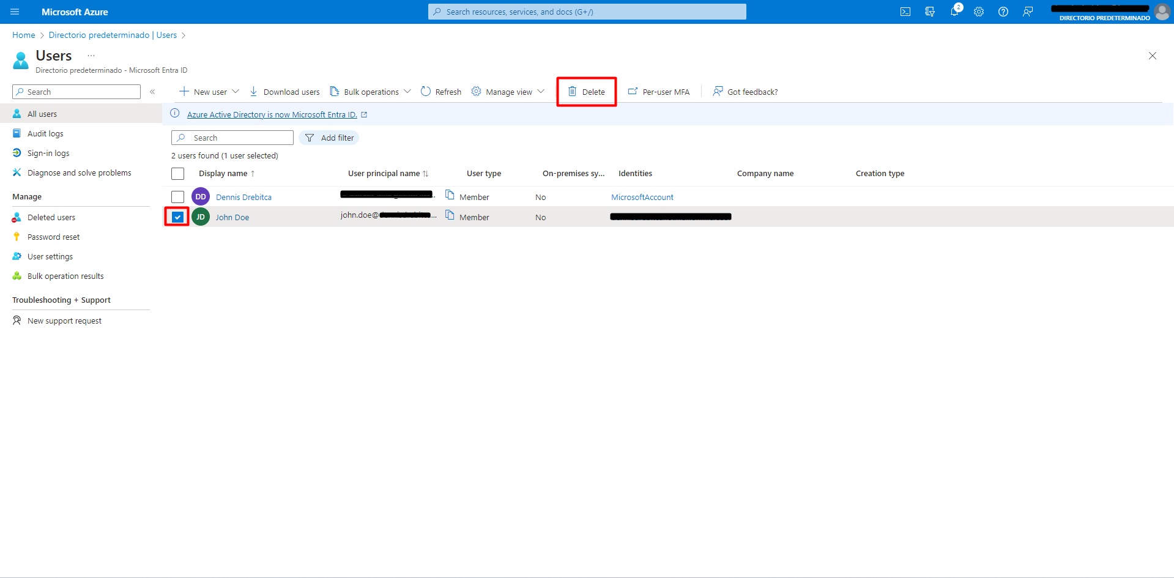This screenshot has height=578, width=1174.
Task: Open Cloud Shell from top bar
Action: click(x=905, y=12)
